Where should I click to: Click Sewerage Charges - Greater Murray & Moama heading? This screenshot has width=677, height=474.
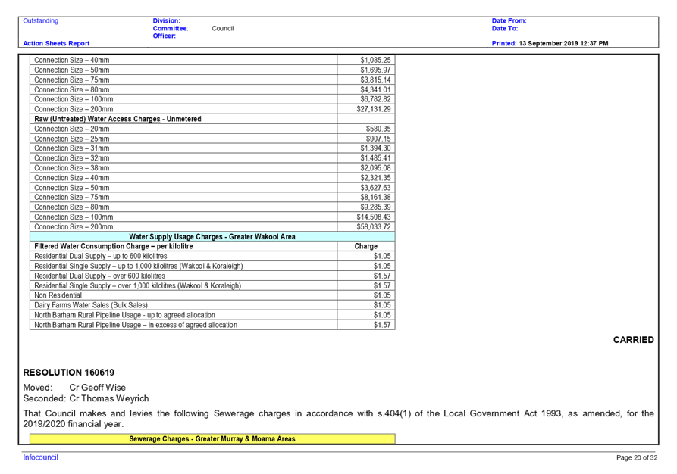212,438
